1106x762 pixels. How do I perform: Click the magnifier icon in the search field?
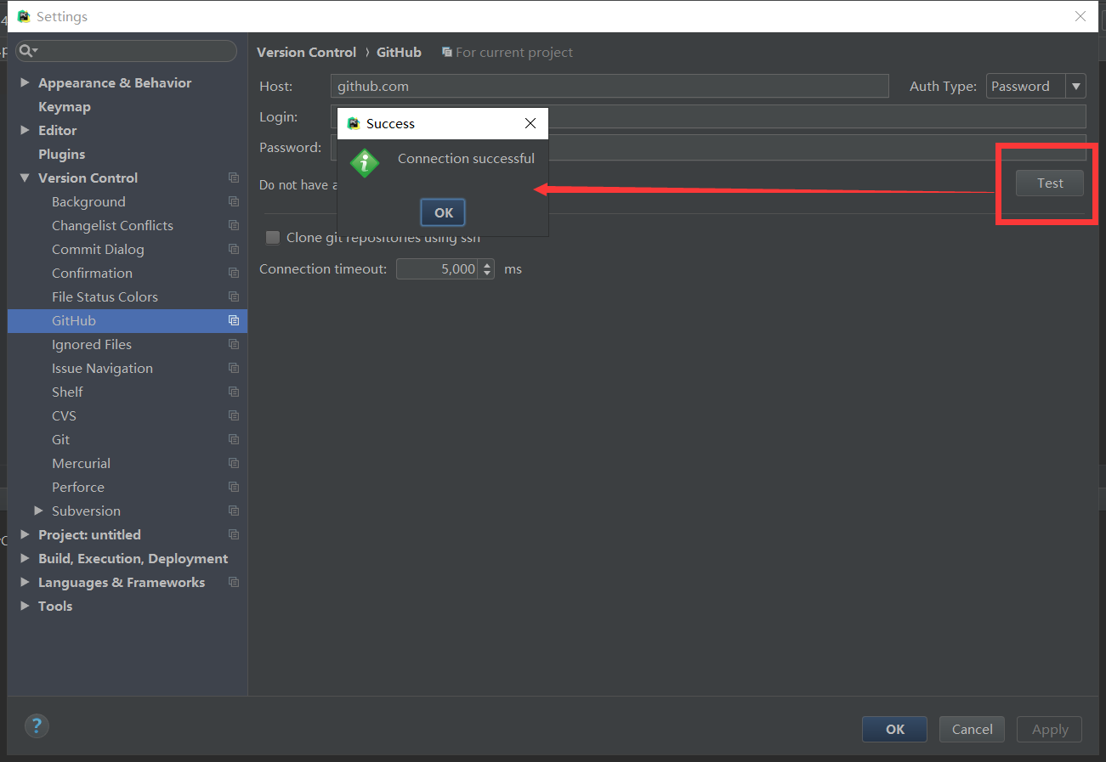[x=26, y=51]
